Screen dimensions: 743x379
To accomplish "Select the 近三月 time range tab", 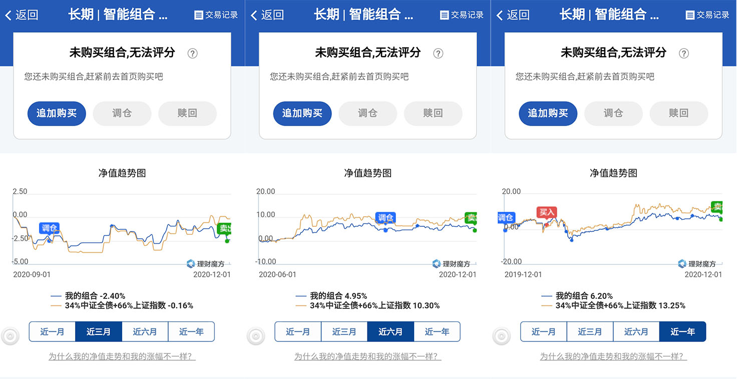I will click(x=99, y=331).
